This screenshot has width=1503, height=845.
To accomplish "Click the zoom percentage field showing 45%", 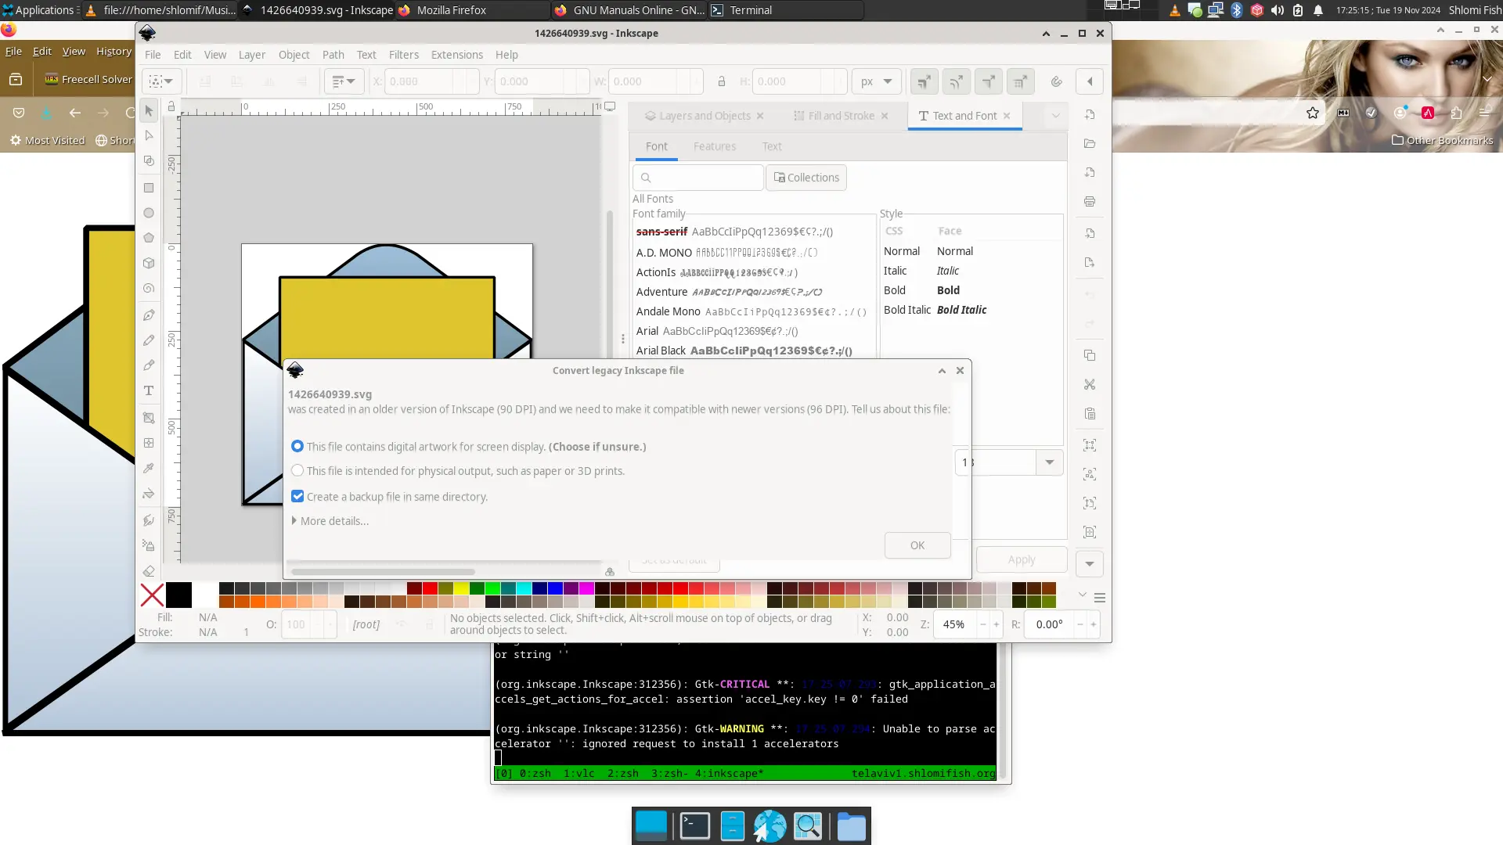I will coord(954,624).
